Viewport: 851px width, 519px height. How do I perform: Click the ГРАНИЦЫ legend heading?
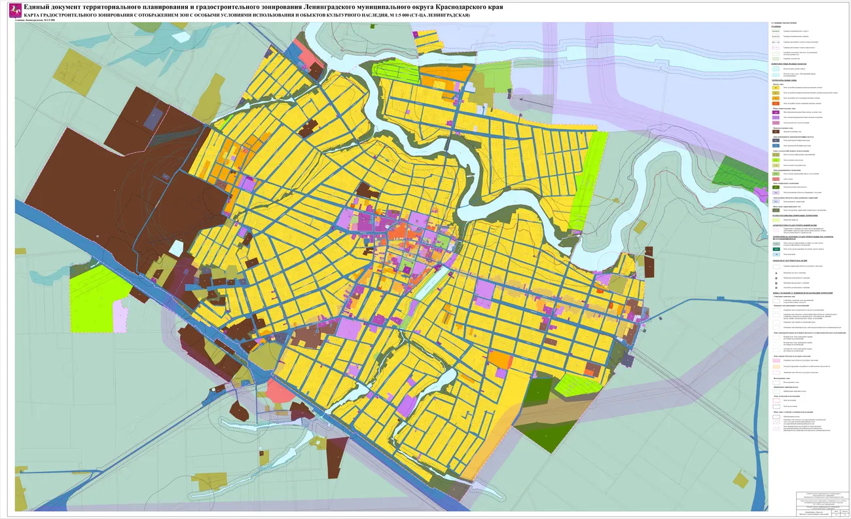776,27
